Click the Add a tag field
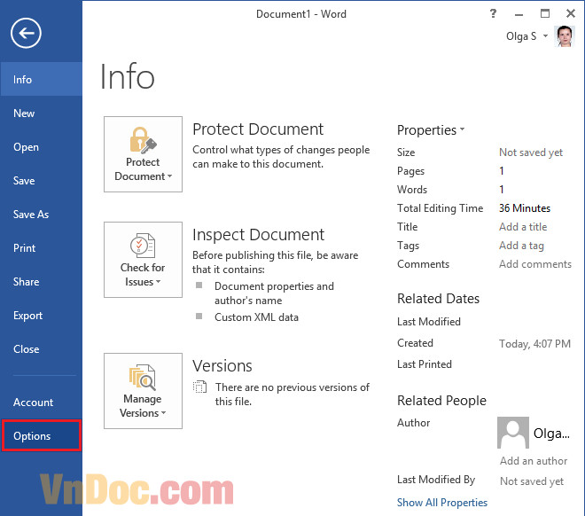Viewport: 585px width, 516px height. [521, 246]
